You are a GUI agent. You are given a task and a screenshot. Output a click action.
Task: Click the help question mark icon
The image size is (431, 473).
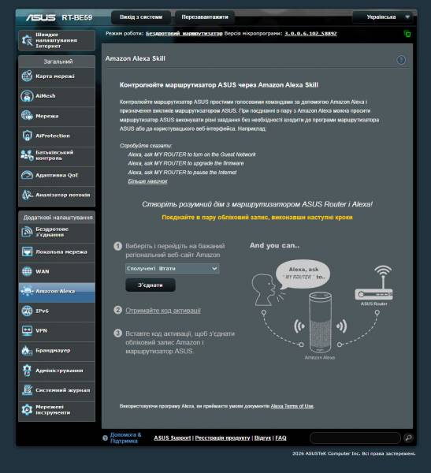105,438
